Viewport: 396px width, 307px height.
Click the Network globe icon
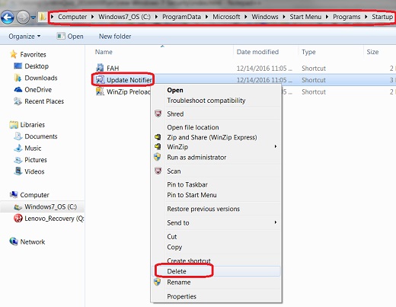(x=14, y=241)
